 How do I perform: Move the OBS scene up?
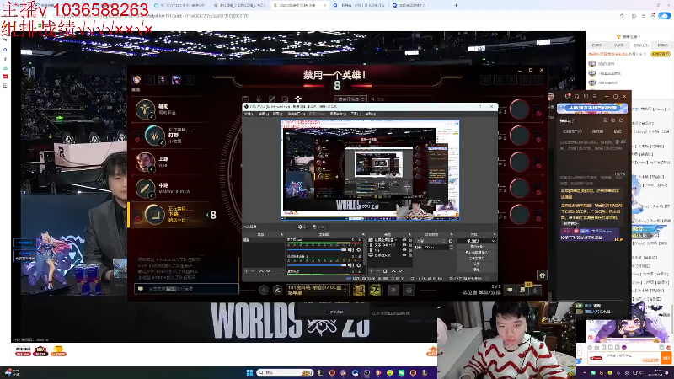[261, 271]
